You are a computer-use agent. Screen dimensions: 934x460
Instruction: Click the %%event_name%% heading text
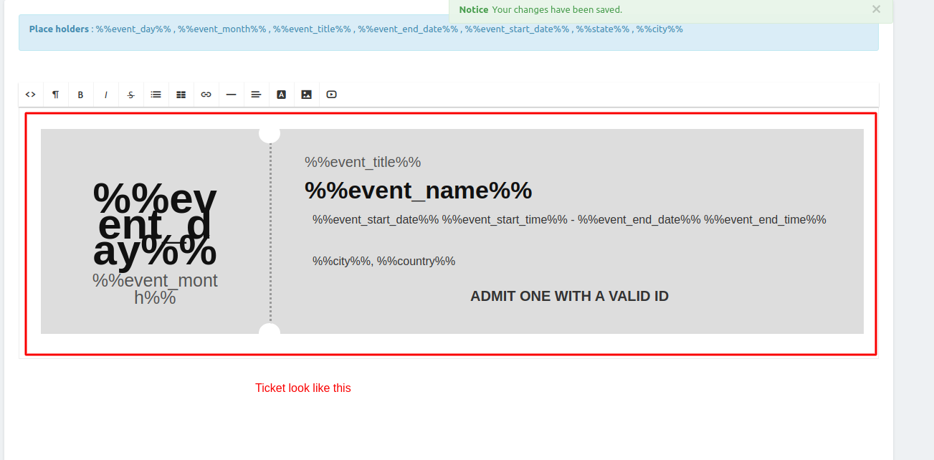click(418, 191)
